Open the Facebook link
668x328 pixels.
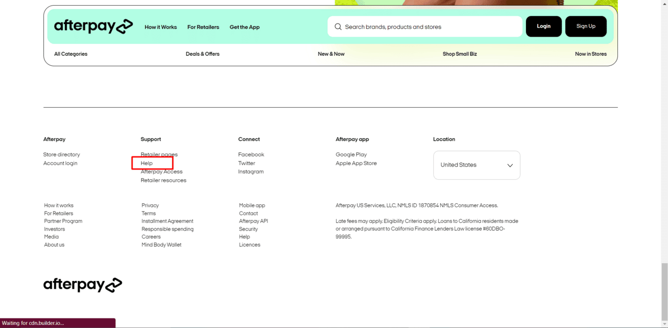(x=251, y=155)
